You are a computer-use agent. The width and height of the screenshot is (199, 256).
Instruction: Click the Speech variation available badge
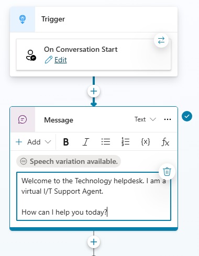coord(69,161)
